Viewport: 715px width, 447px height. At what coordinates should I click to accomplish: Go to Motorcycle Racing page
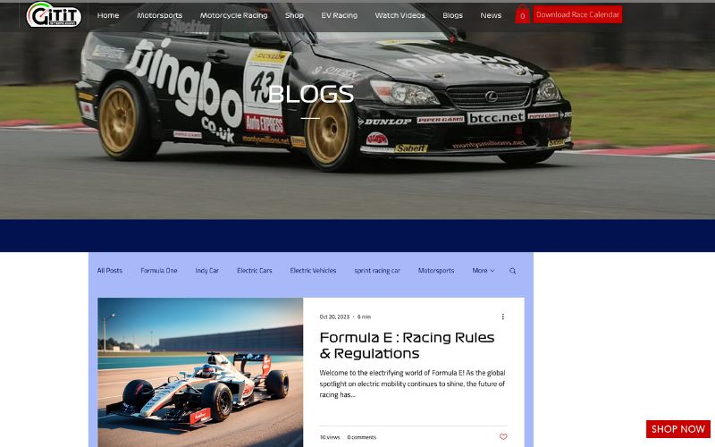(x=234, y=15)
